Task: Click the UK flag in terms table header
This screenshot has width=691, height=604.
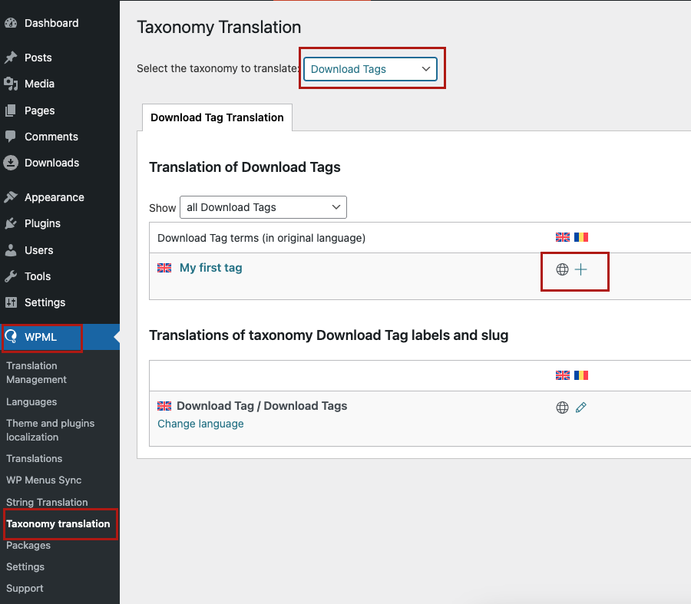Action: [x=563, y=237]
